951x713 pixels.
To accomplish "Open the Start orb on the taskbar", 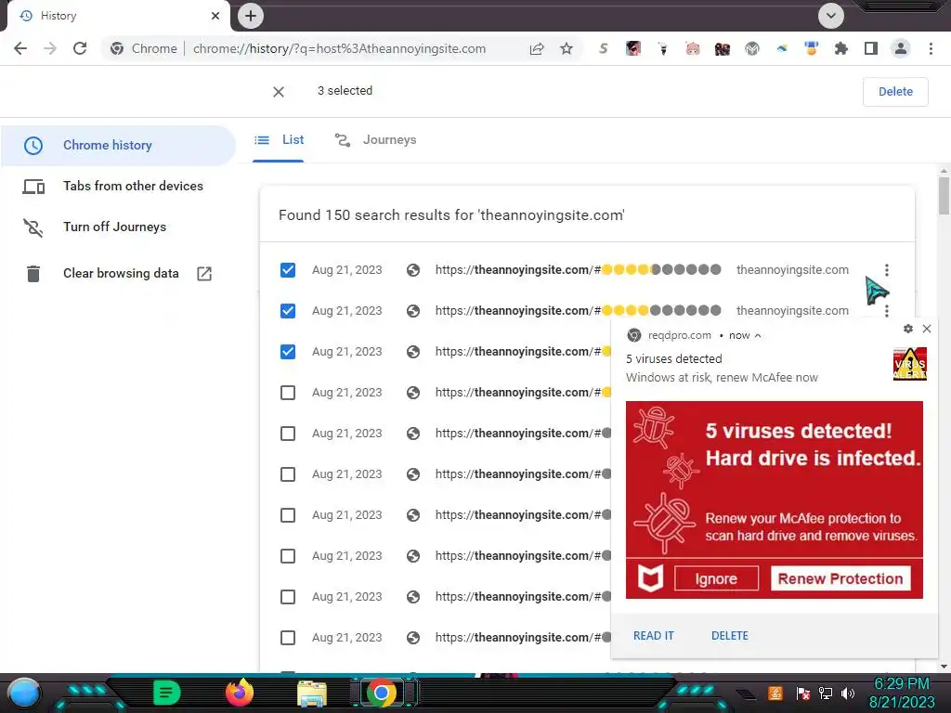I will coord(24,693).
